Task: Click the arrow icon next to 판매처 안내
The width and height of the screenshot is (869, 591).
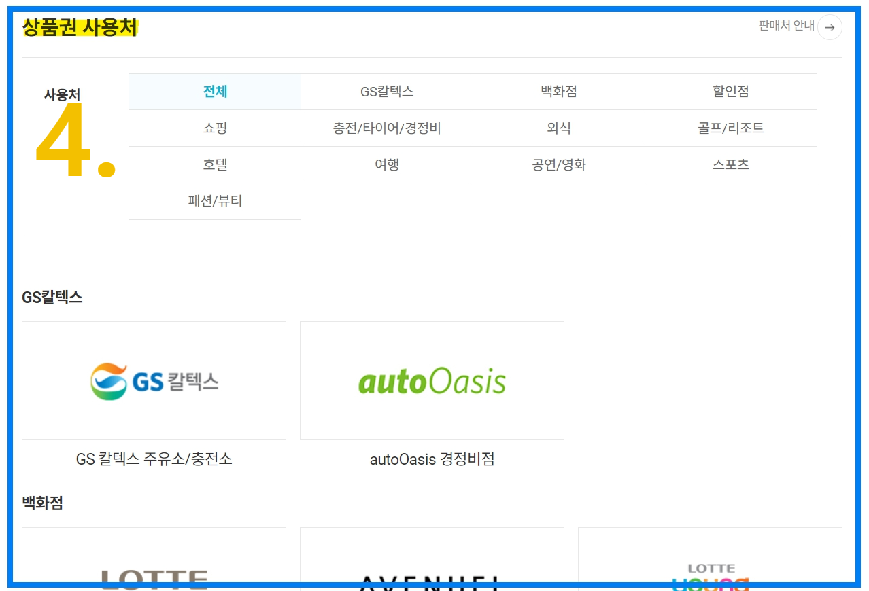Action: tap(829, 27)
